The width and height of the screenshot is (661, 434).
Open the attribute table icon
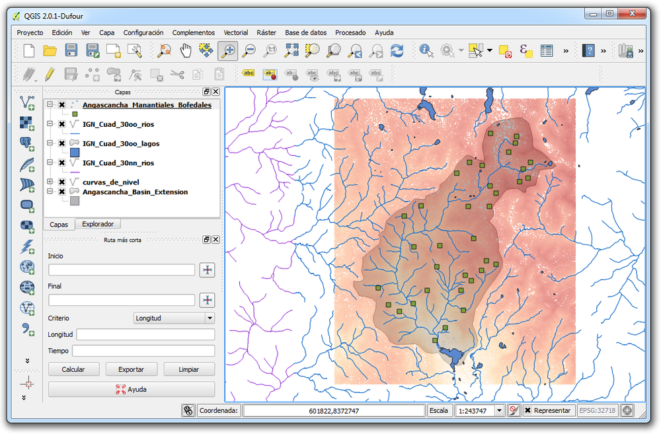[547, 51]
